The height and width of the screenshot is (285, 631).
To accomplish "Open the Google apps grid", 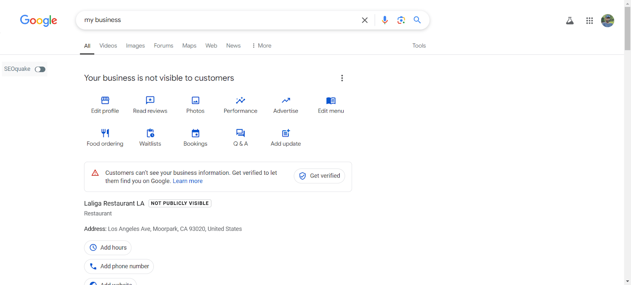I will click(x=590, y=20).
